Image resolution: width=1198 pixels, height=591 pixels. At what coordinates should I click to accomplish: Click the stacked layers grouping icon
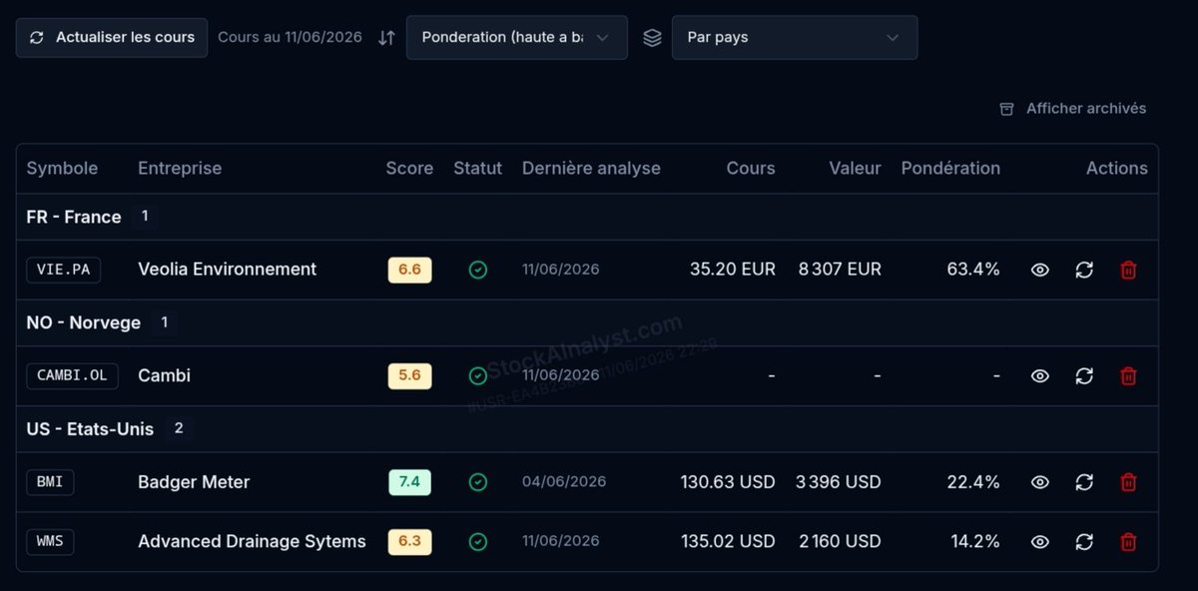652,37
